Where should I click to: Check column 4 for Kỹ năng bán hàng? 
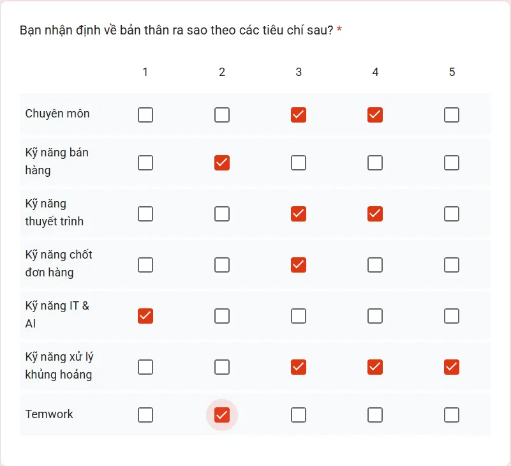click(x=375, y=163)
